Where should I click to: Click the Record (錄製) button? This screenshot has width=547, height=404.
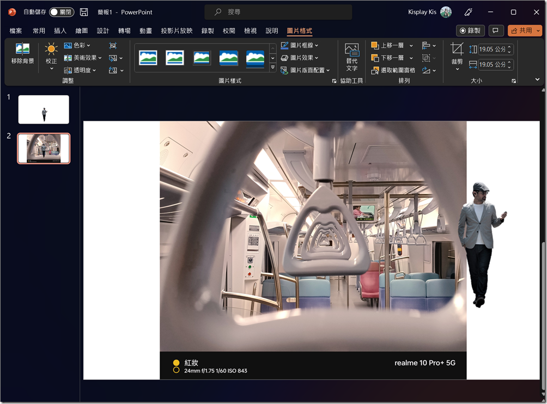470,31
